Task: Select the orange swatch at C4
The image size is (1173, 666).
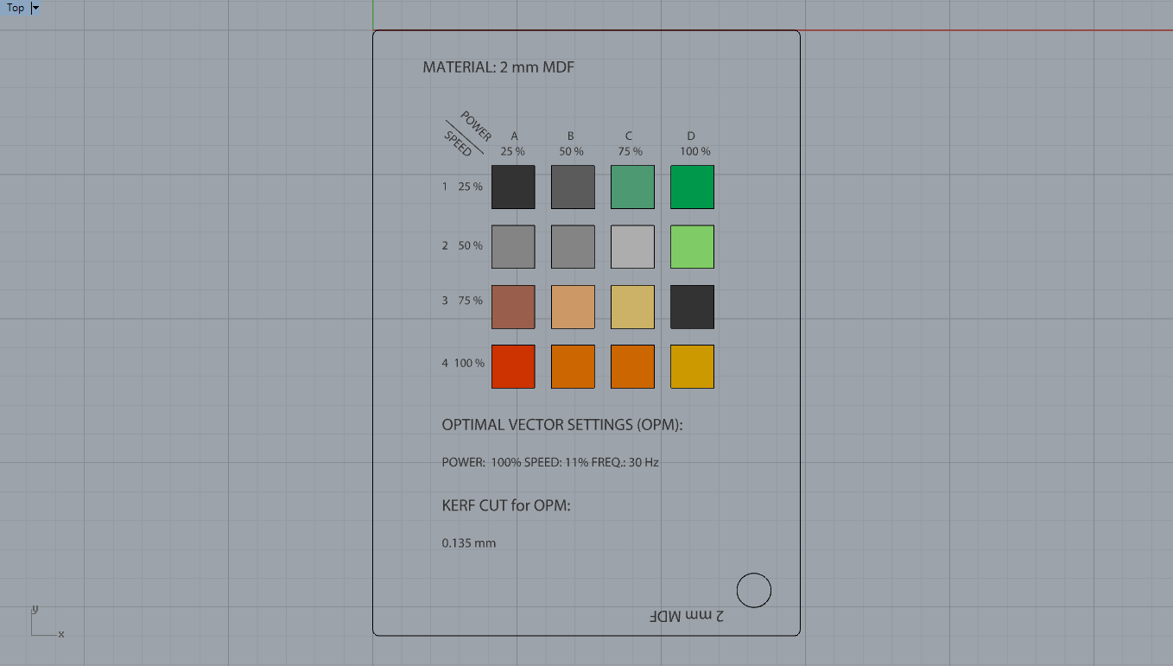Action: (x=632, y=366)
